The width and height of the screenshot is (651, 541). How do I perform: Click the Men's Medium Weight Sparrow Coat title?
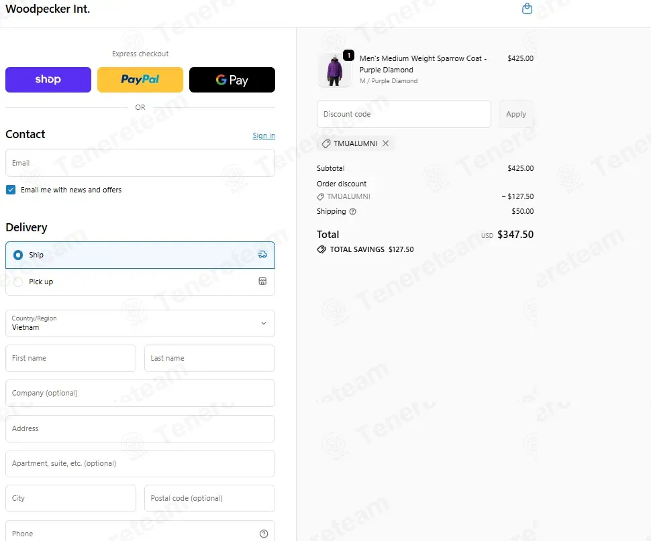(x=423, y=64)
